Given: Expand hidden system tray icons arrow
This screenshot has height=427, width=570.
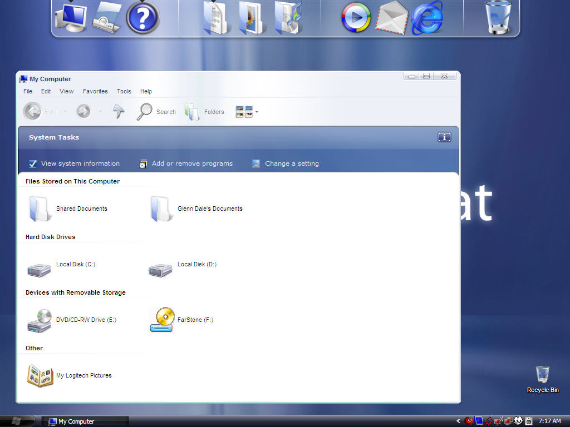Looking at the screenshot, I should pyautogui.click(x=459, y=421).
